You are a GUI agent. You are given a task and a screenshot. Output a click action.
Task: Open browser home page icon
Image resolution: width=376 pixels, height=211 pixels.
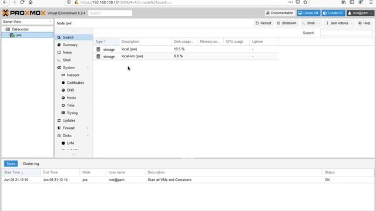point(31,2)
